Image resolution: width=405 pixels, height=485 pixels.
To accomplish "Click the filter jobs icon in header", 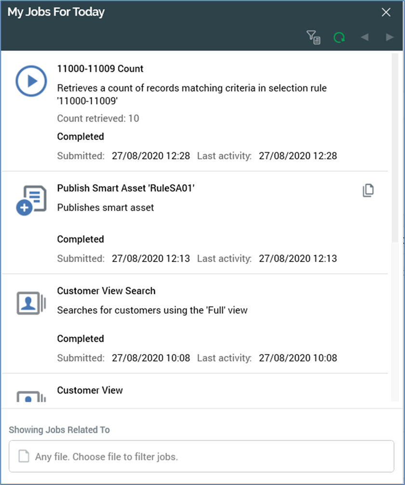I will (x=313, y=37).
